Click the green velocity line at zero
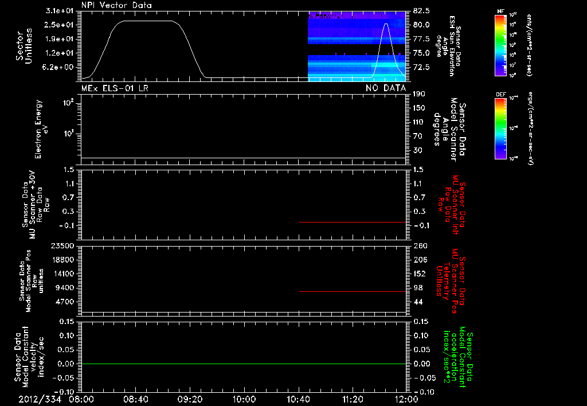The height and width of the screenshot is (406, 587). [x=244, y=364]
